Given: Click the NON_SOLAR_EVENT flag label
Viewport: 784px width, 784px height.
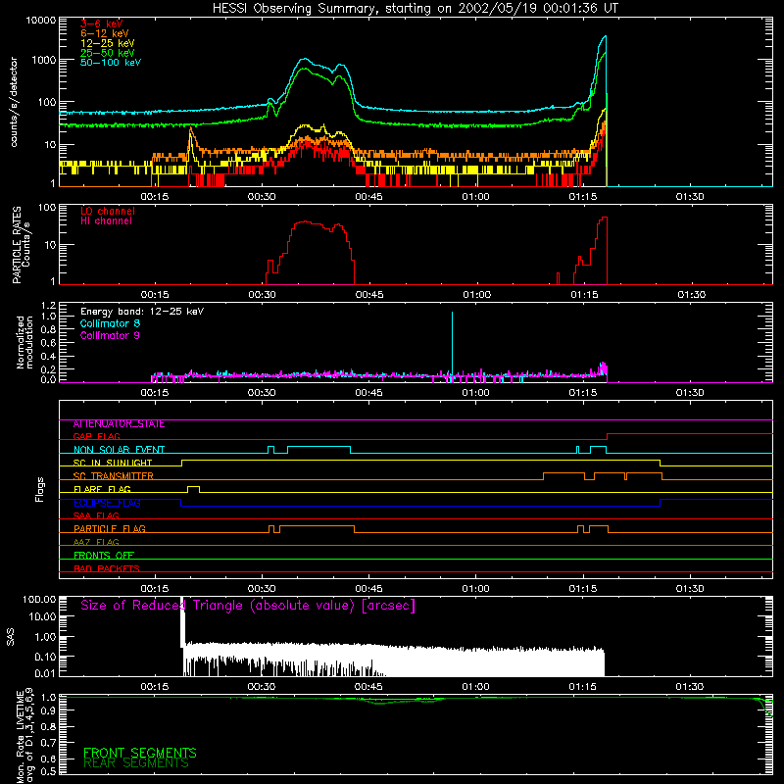Looking at the screenshot, I should coord(119,450).
